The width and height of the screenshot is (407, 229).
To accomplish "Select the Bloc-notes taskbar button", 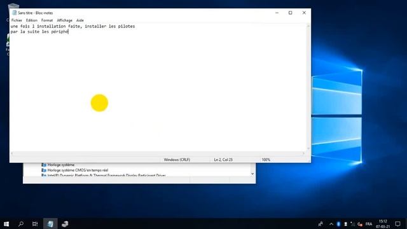I will [50, 224].
